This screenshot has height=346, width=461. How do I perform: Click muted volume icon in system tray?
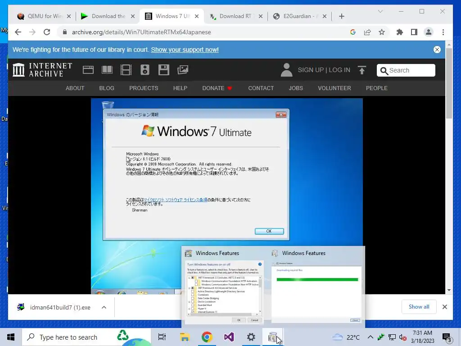403,337
